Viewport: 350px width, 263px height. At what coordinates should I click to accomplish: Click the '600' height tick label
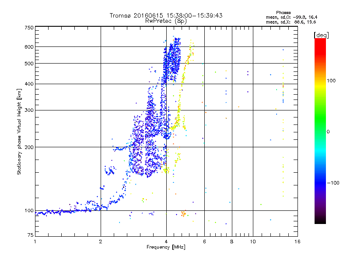[29, 47]
